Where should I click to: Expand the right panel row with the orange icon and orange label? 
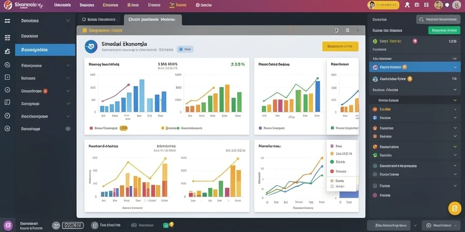pos(455,109)
